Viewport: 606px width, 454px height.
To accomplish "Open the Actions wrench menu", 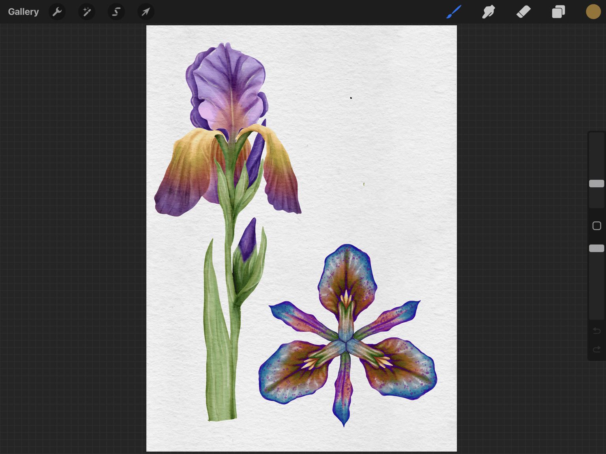I will tap(57, 12).
